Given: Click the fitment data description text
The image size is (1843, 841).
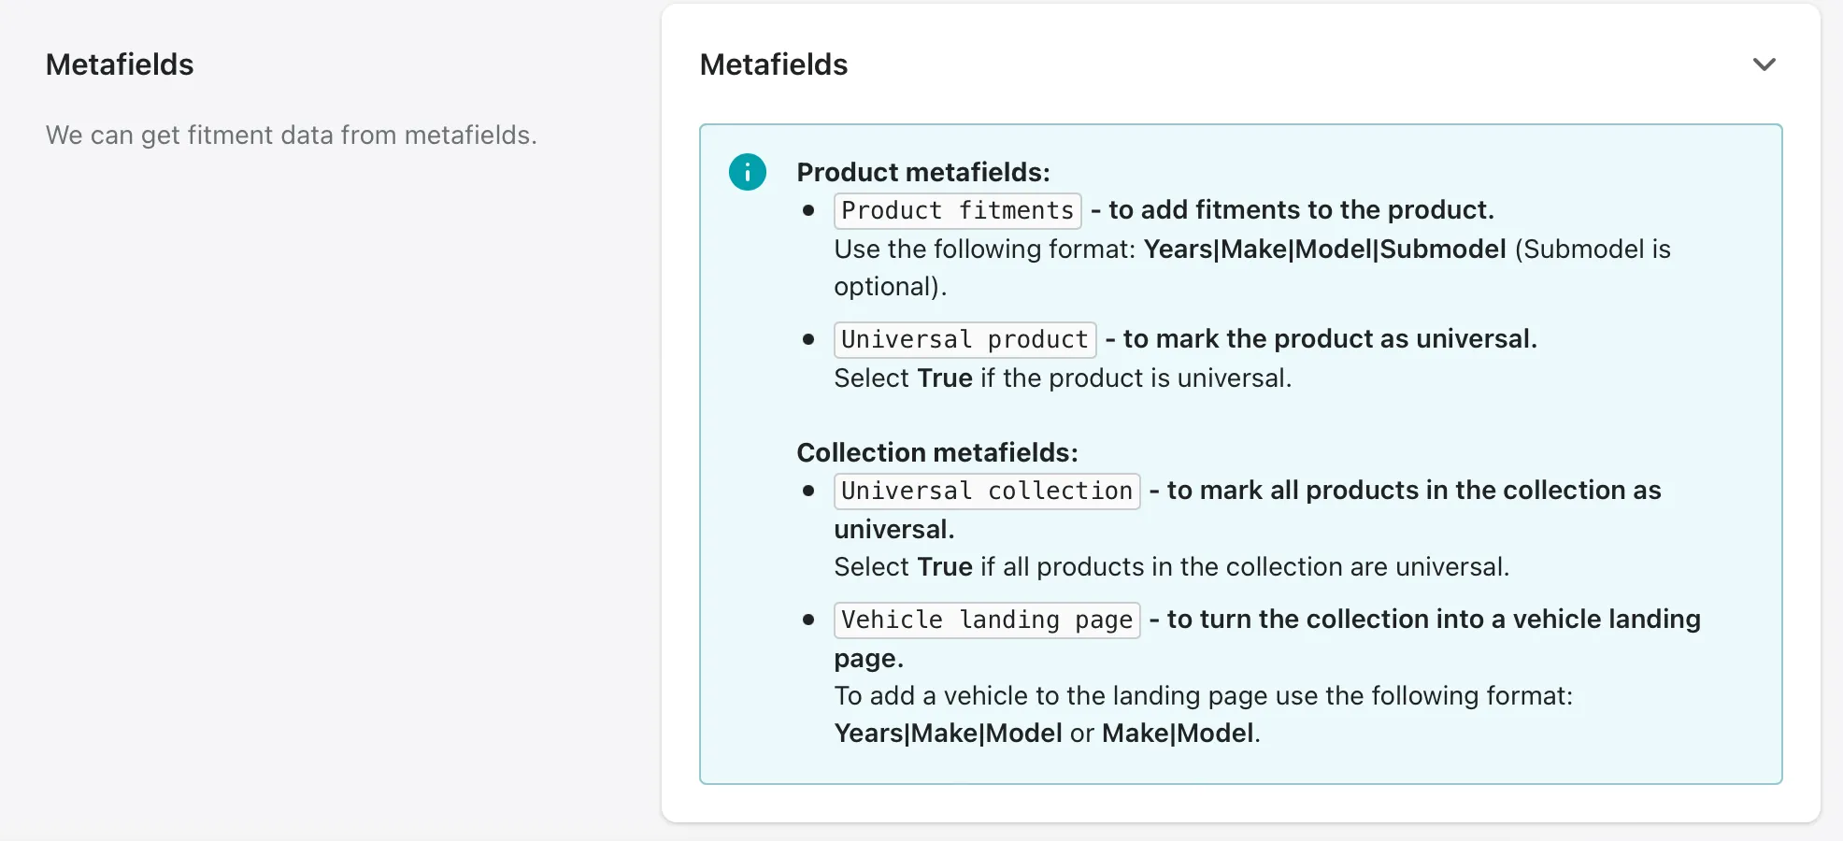Looking at the screenshot, I should [x=291, y=135].
